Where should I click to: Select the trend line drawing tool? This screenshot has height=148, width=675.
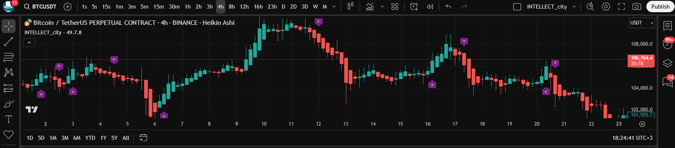9,42
